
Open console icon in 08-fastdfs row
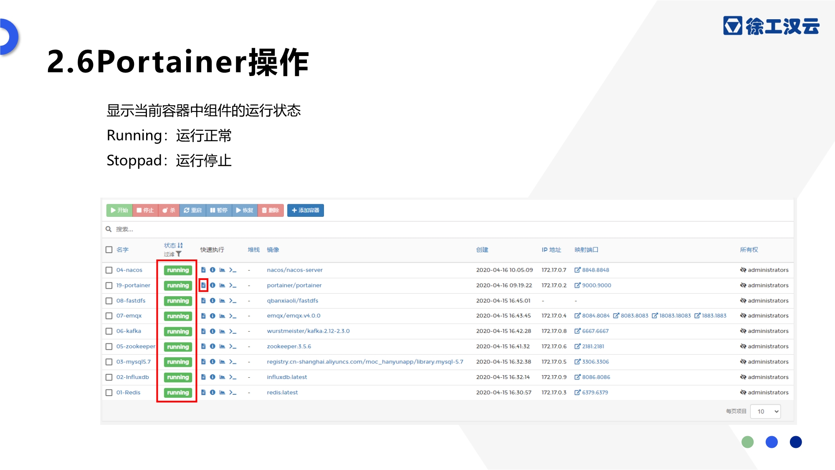tap(233, 300)
